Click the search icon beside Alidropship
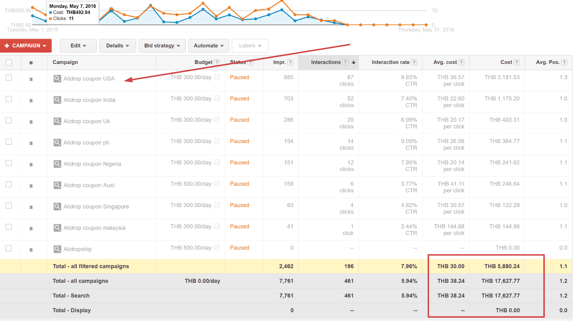The image size is (583, 321). [57, 249]
